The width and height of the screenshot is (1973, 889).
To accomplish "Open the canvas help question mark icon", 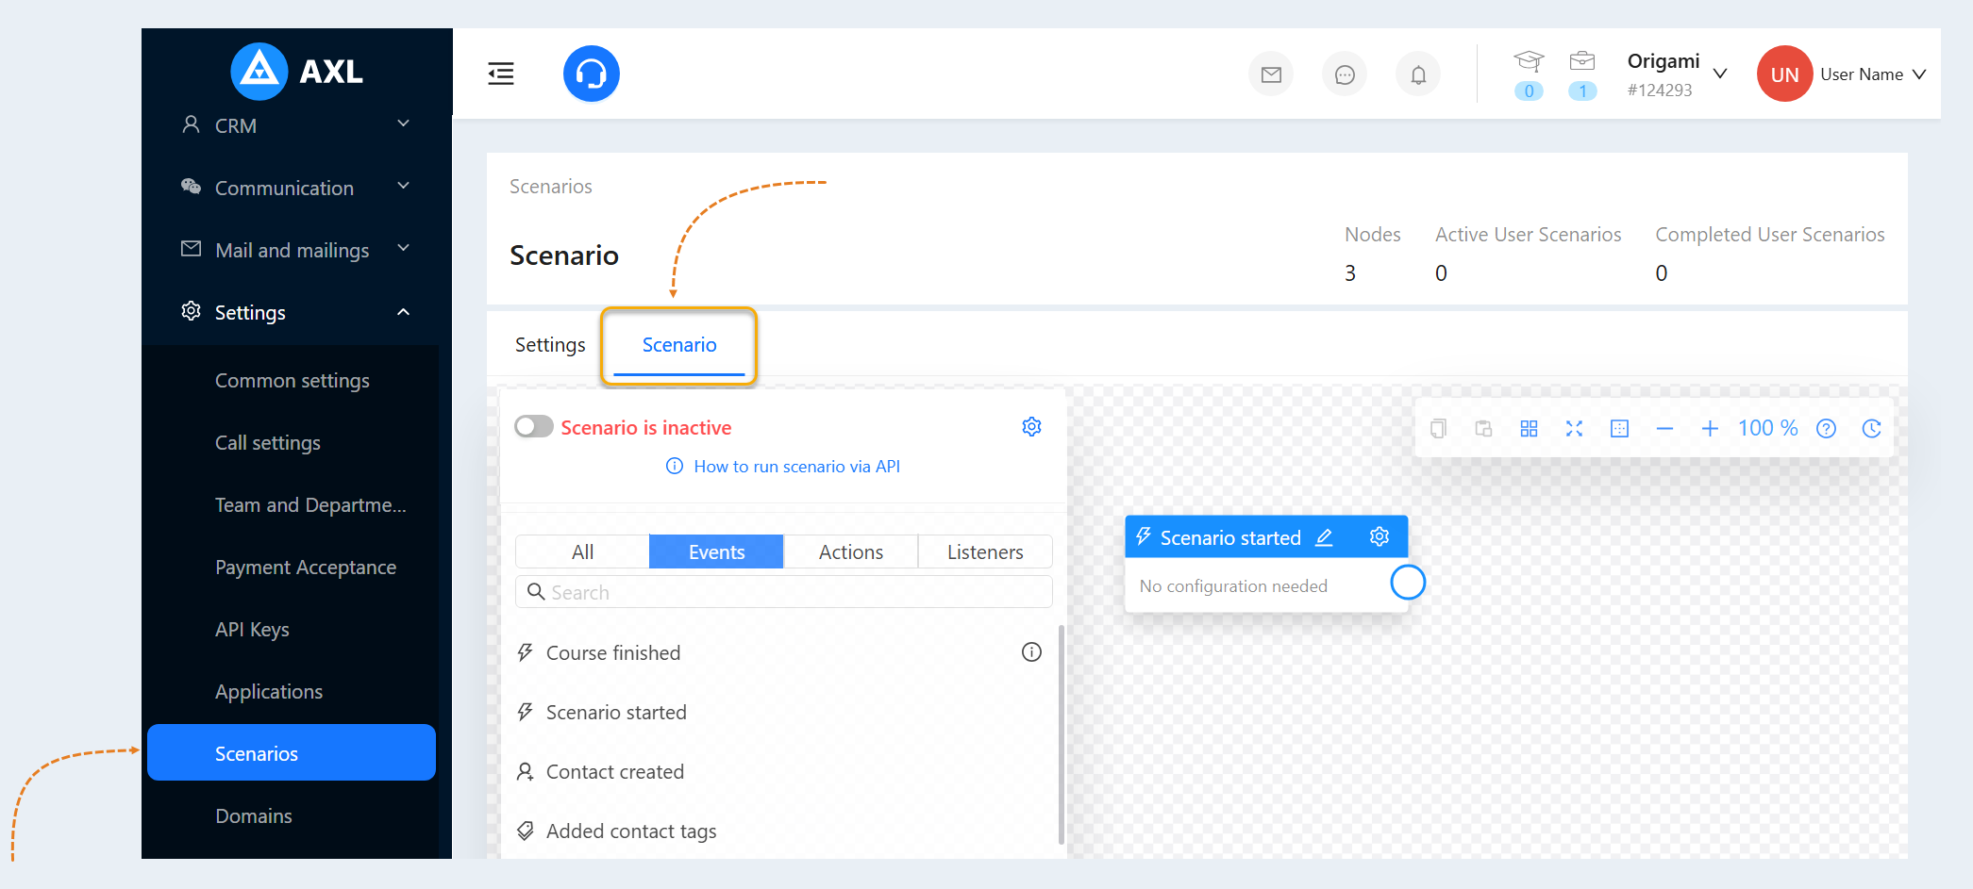I will (x=1827, y=429).
